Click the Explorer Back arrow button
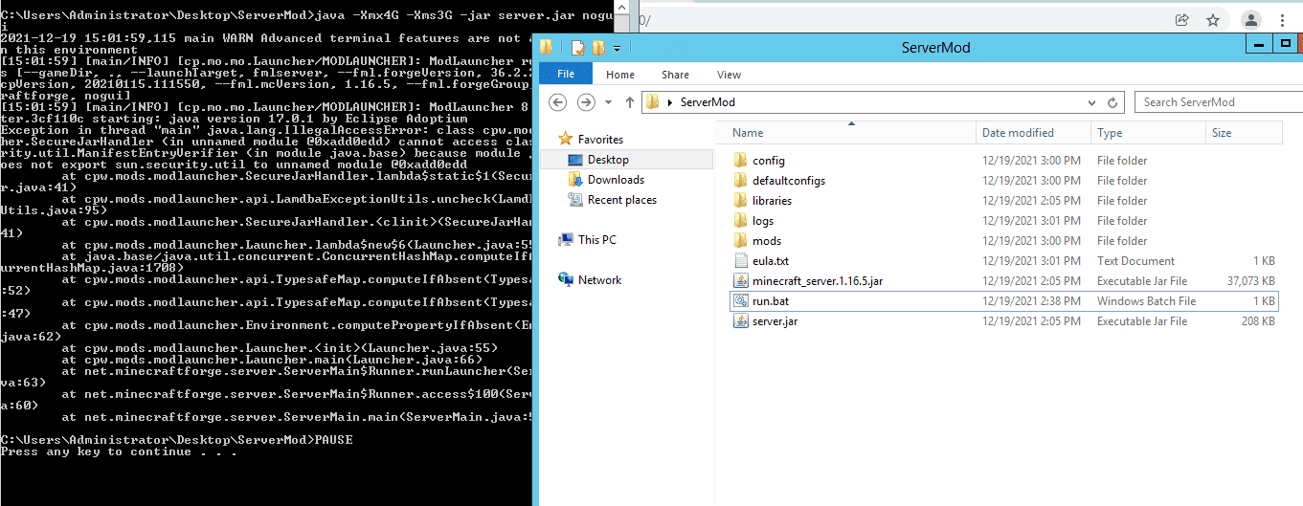 pos(558,102)
